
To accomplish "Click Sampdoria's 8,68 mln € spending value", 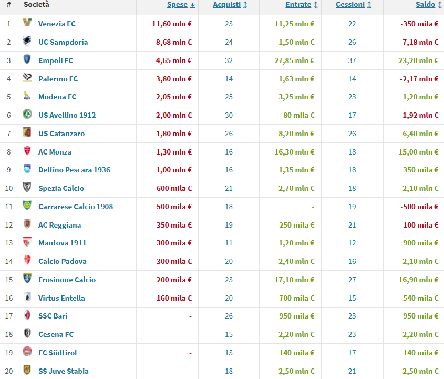I will coord(174,42).
